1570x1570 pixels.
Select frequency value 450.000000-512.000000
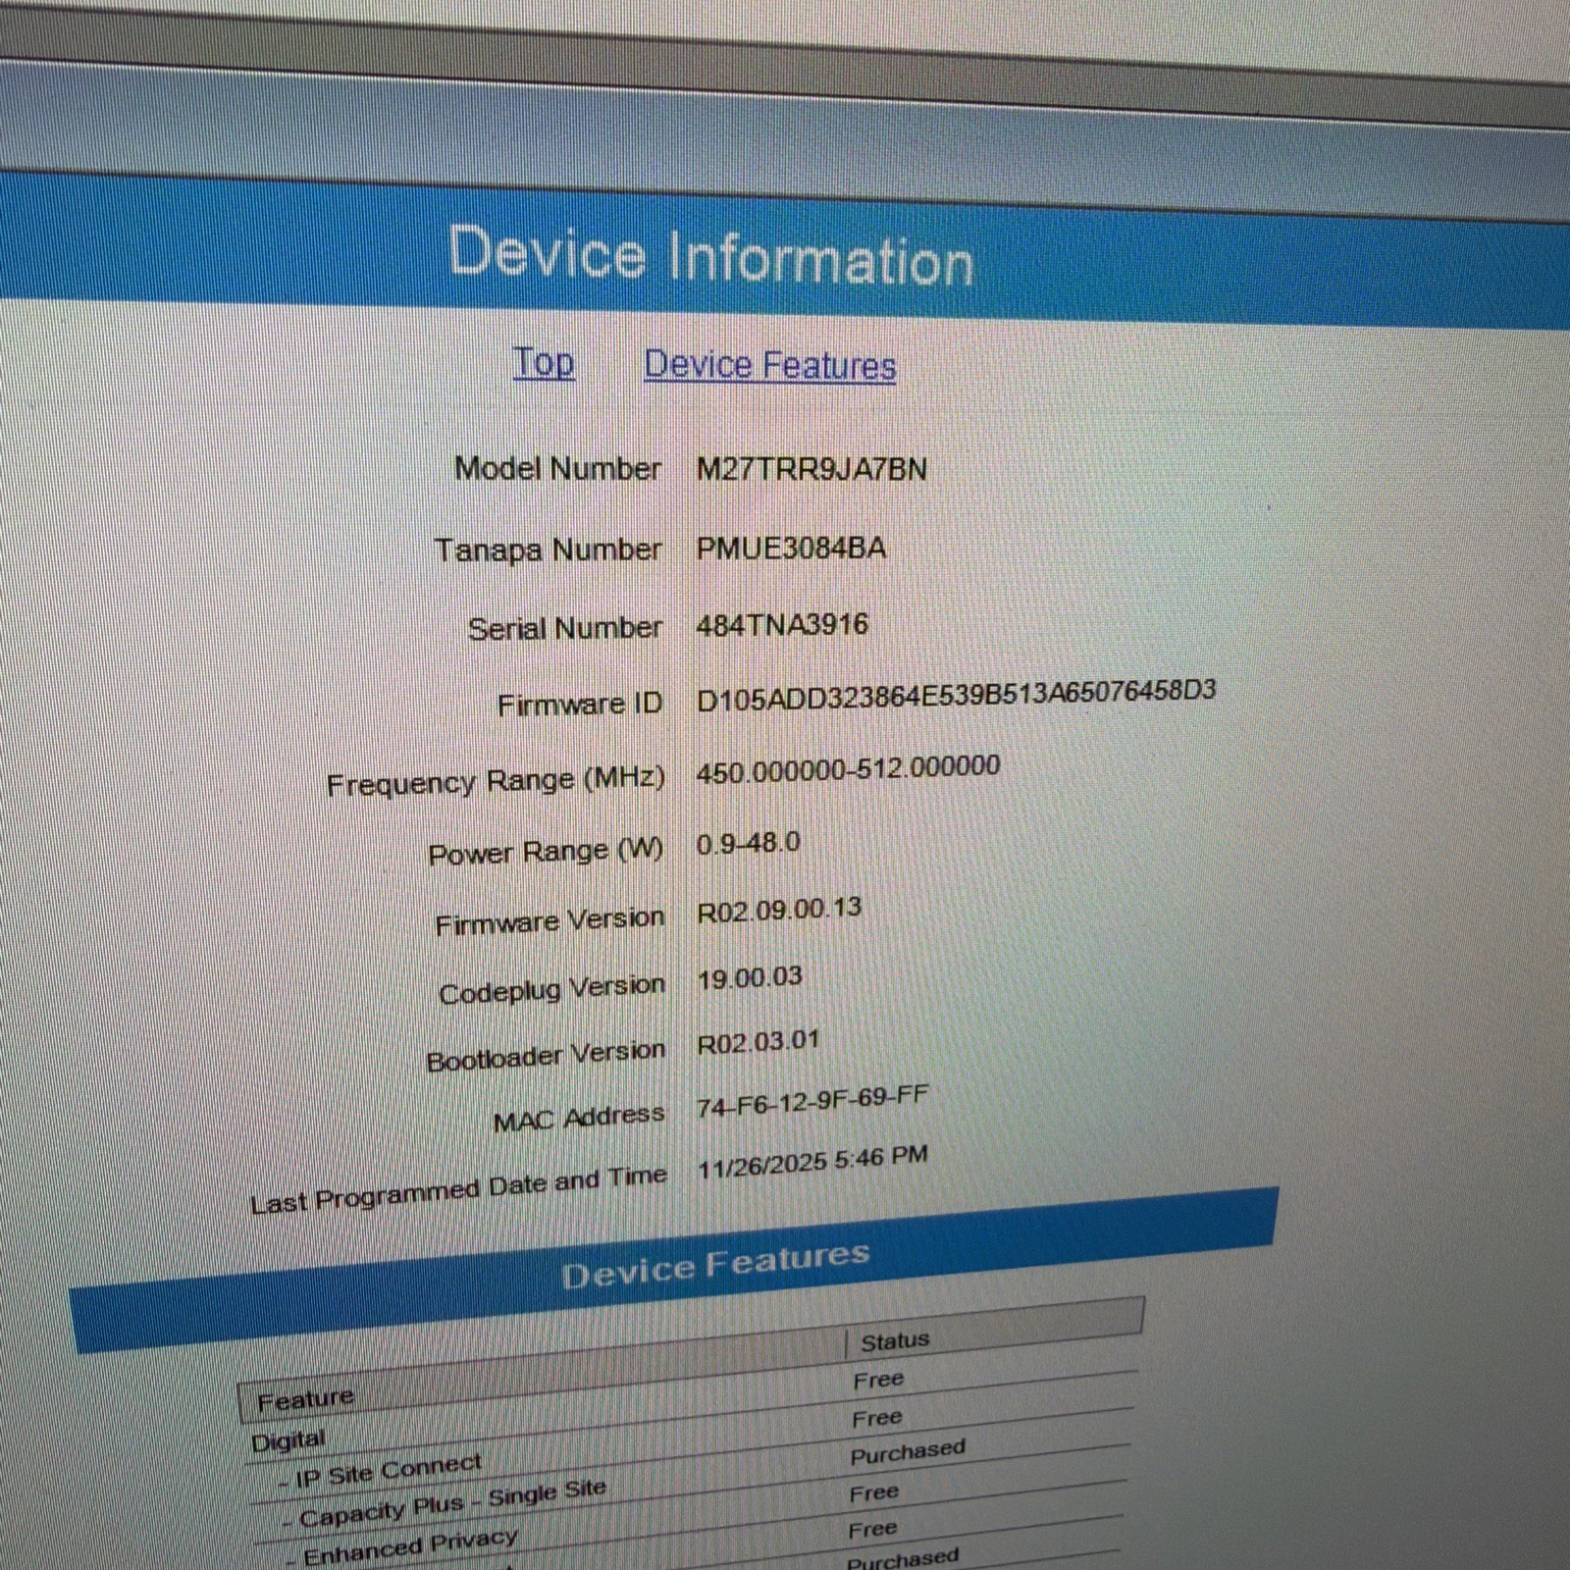(x=849, y=769)
